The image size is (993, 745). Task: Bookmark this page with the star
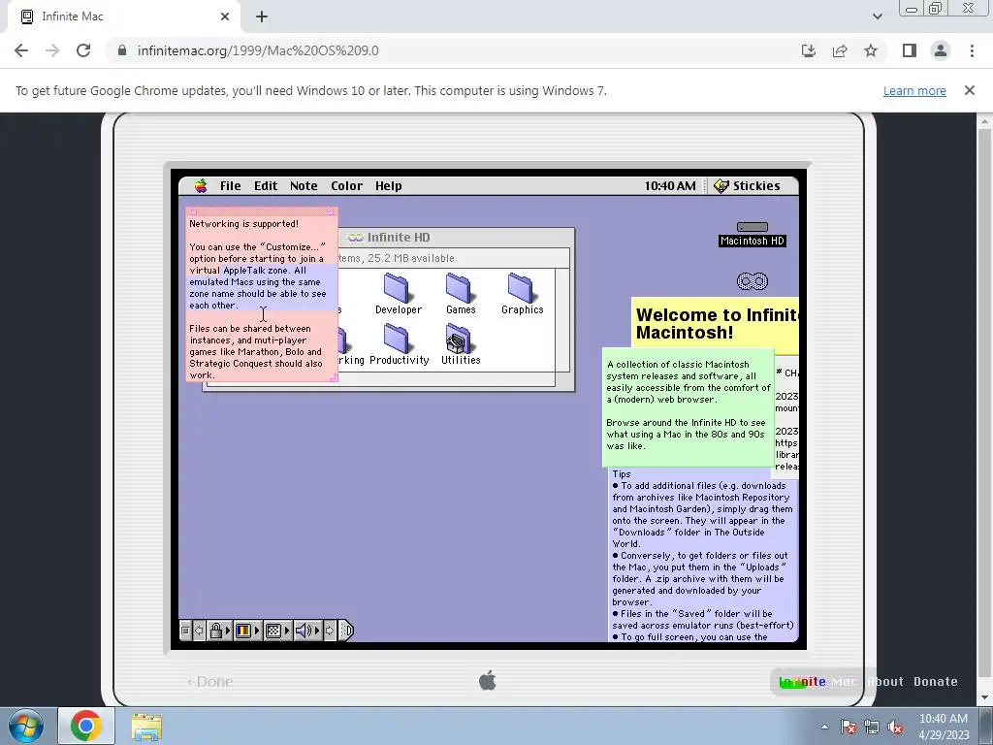tap(871, 50)
